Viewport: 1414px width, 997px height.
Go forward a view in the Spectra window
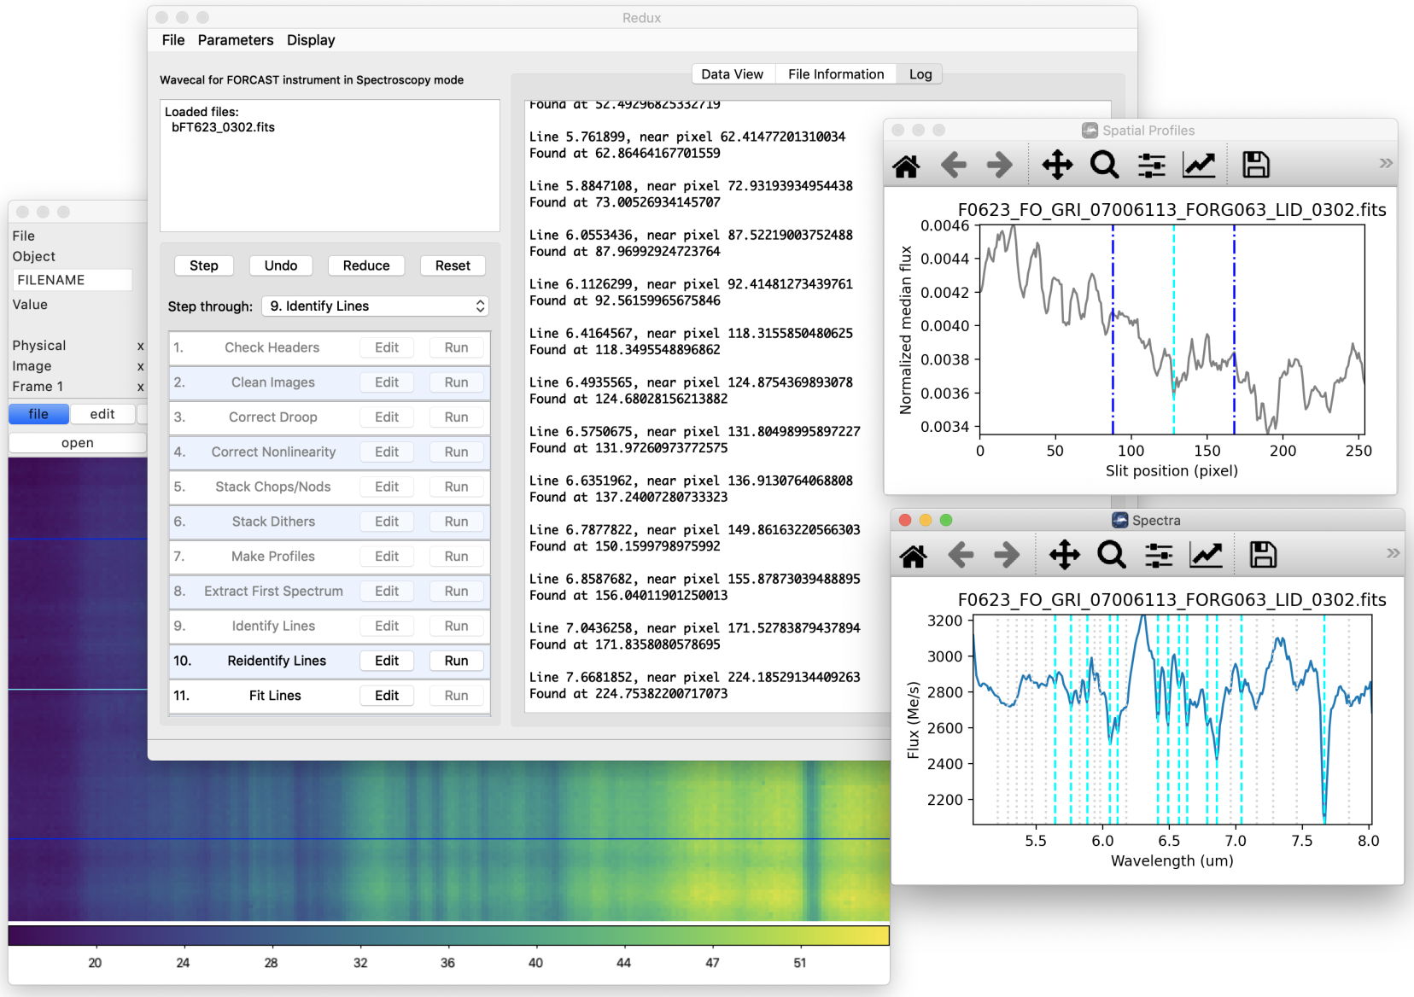click(1006, 554)
